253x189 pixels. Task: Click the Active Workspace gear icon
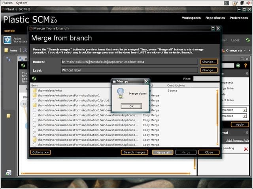tap(8, 40)
